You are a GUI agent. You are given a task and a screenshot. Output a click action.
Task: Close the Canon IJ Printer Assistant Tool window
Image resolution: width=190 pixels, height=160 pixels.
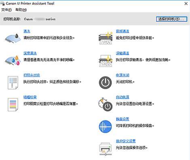pyautogui.click(x=186, y=4)
